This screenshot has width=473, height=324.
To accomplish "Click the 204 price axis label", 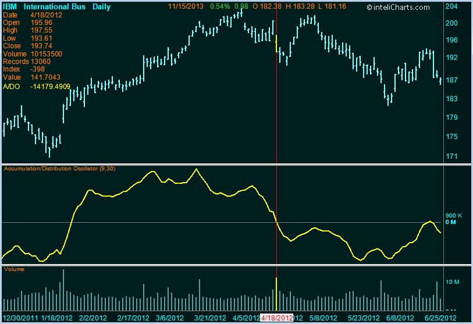I will 451,6.
